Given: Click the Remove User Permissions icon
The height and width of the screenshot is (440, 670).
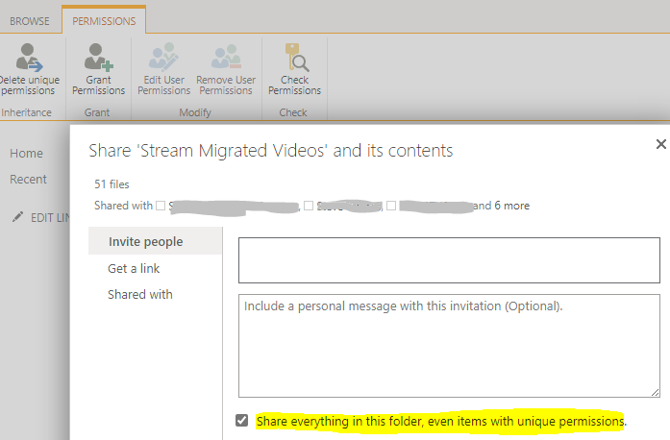Looking at the screenshot, I should coord(226,57).
